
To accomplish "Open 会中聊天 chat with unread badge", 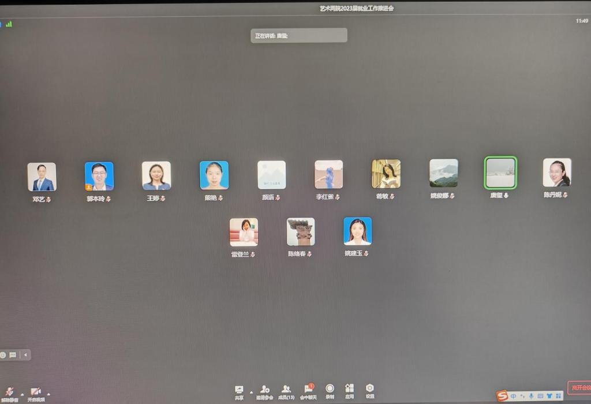I will [x=308, y=390].
